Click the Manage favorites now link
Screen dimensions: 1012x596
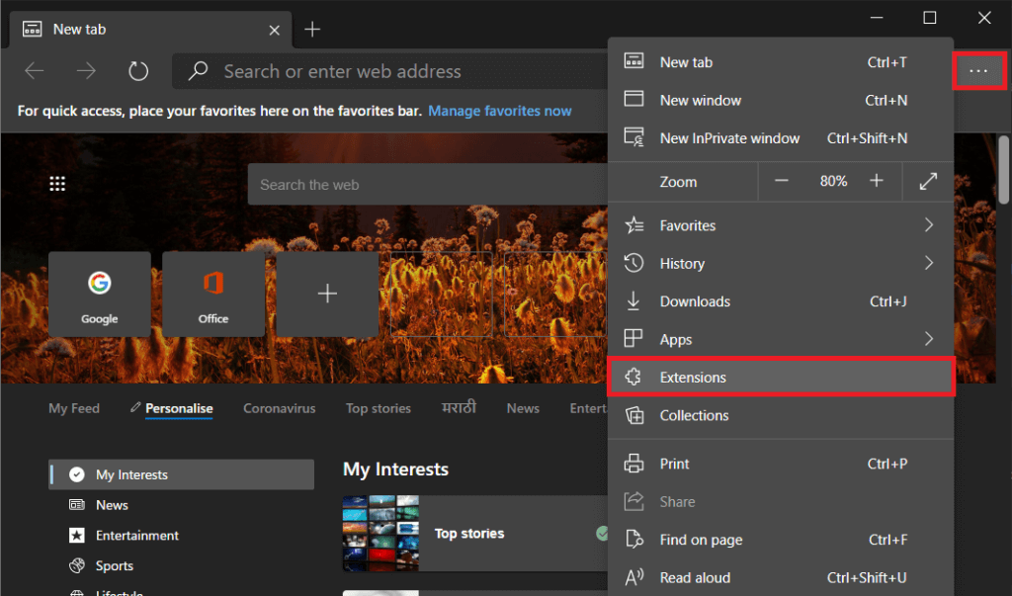pos(499,111)
